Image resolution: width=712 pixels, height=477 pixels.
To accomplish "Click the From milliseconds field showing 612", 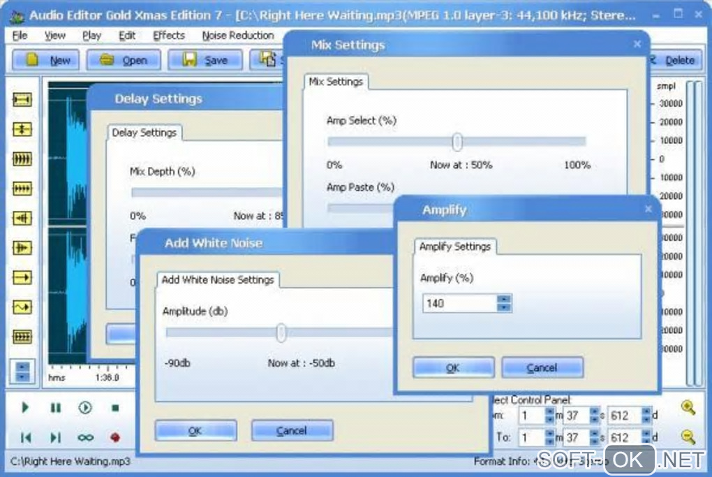I will click(625, 416).
